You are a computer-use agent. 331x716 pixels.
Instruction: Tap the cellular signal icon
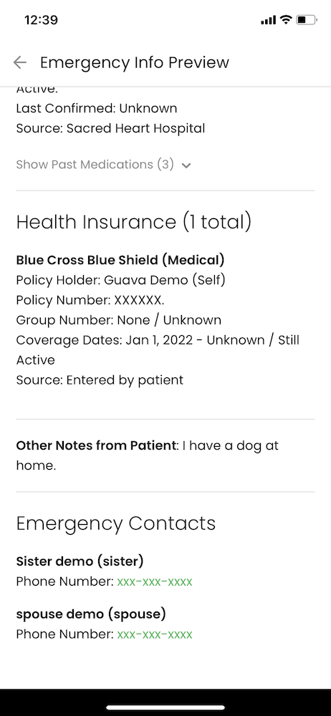[x=269, y=19]
